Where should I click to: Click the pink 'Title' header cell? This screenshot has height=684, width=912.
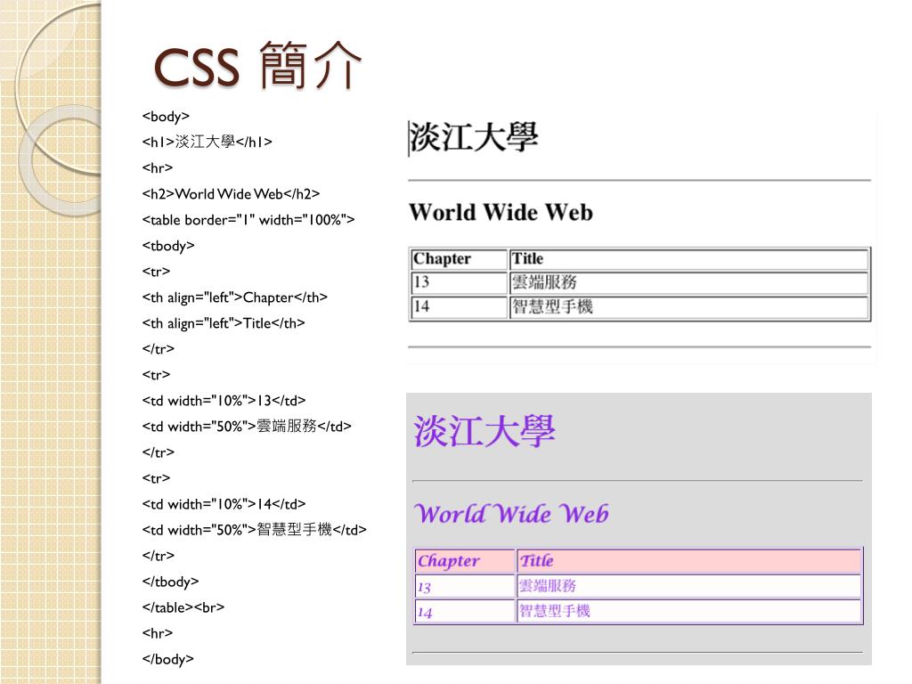tap(689, 561)
